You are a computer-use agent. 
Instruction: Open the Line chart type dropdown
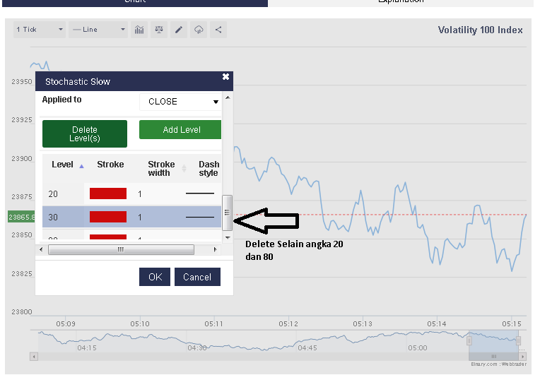[x=98, y=30]
